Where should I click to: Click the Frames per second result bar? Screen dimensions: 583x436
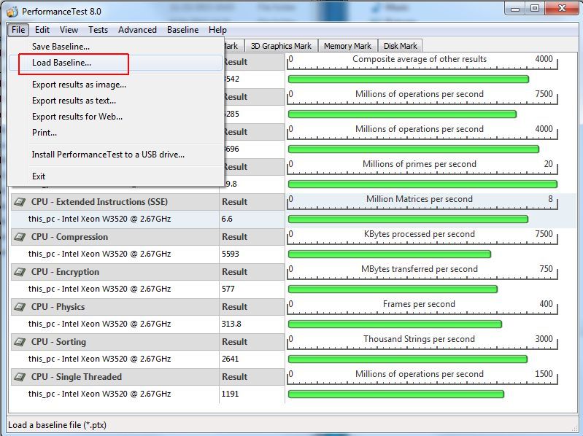(395, 324)
